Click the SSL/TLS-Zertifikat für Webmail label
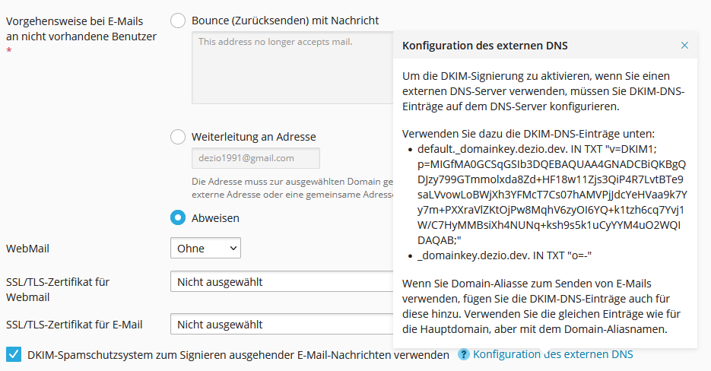 tap(58, 290)
